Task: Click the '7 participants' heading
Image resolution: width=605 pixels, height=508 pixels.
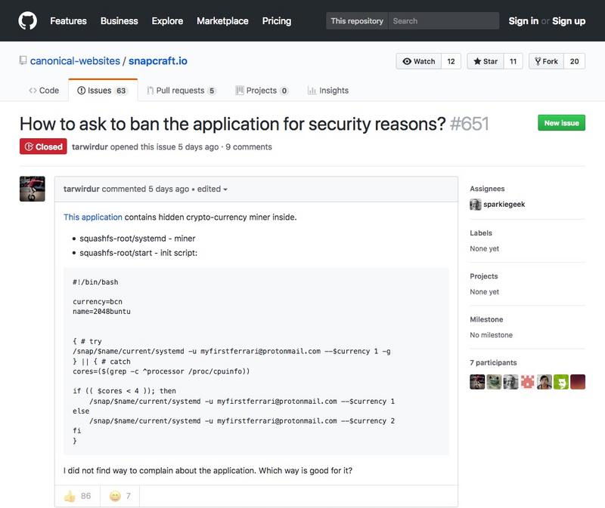Action: click(x=493, y=362)
